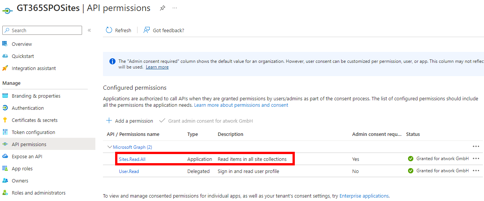484x201 pixels.
Task: Collapse the sidebar with double chevron
Action: tap(89, 30)
